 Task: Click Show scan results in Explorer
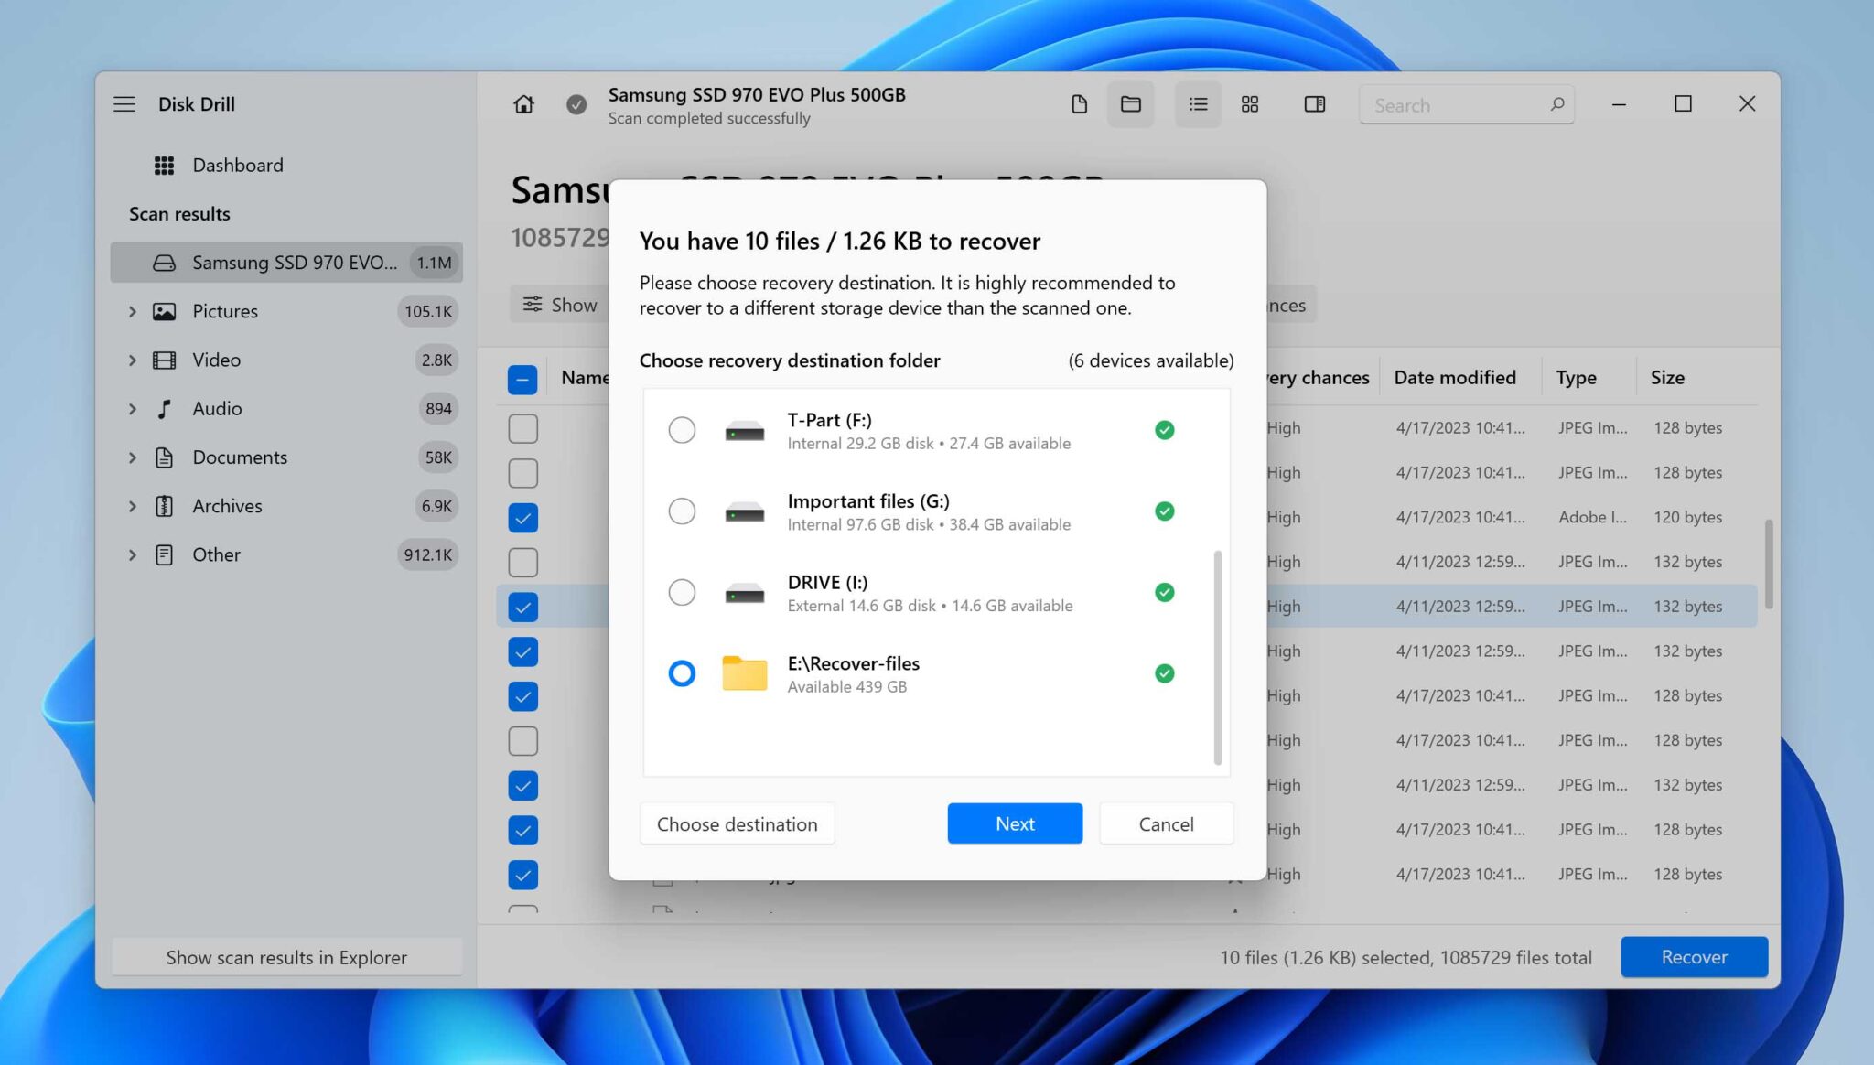coord(286,957)
